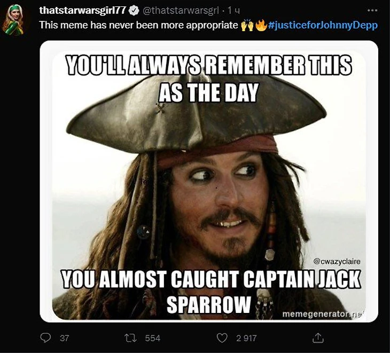Screen dimensions: 390x353
Task: Open thatstarwarsgirl77's profile avatar
Action: pyautogui.click(x=14, y=19)
